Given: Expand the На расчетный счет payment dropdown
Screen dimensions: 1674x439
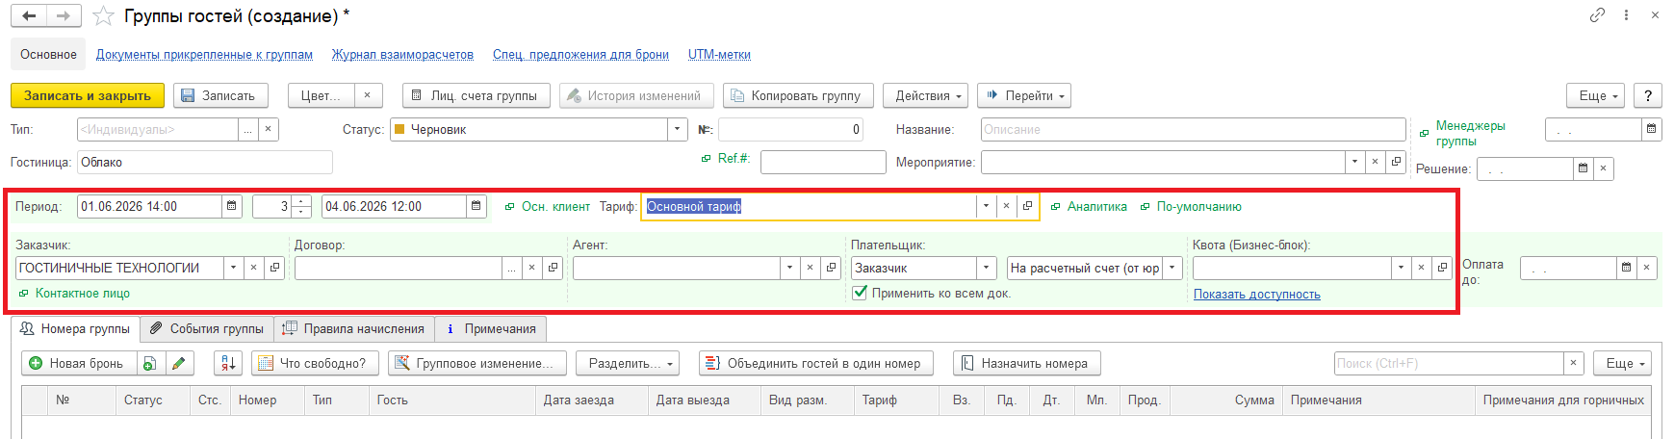Looking at the screenshot, I should (x=1172, y=268).
